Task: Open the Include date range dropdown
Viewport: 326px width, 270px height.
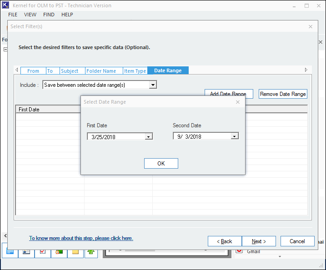Action: (x=153, y=85)
